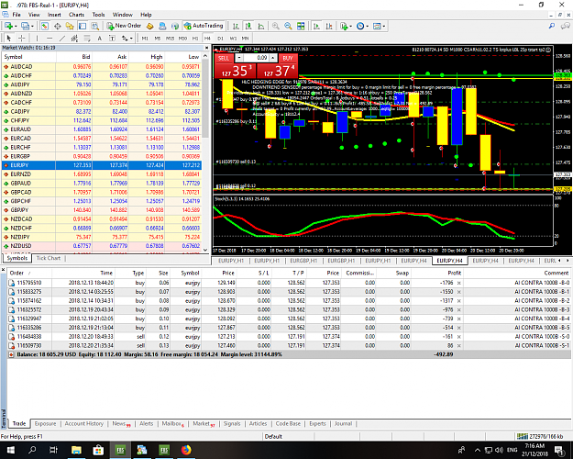Open Windows Start menu

[10, 450]
